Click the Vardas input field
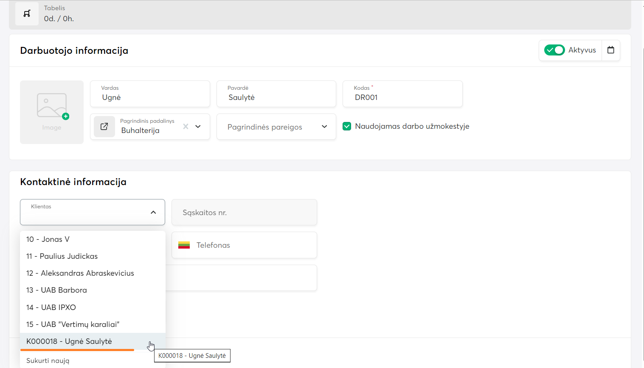The image size is (644, 368). click(x=150, y=97)
